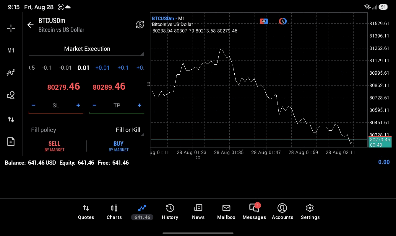Tap the symbol change dollar-refresh icon

point(140,24)
